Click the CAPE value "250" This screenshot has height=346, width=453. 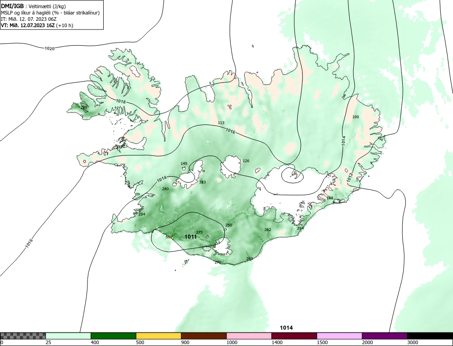pos(229,225)
